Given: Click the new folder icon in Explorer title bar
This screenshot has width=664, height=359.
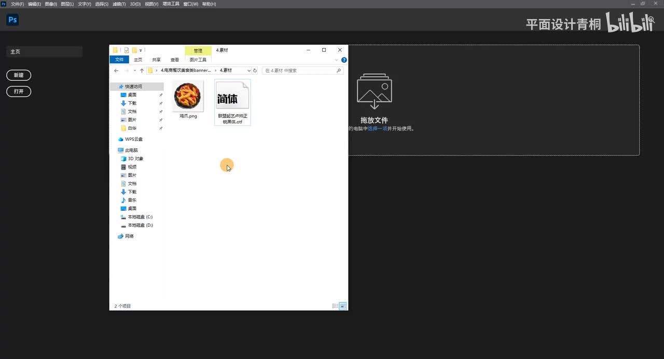Looking at the screenshot, I should pos(134,50).
